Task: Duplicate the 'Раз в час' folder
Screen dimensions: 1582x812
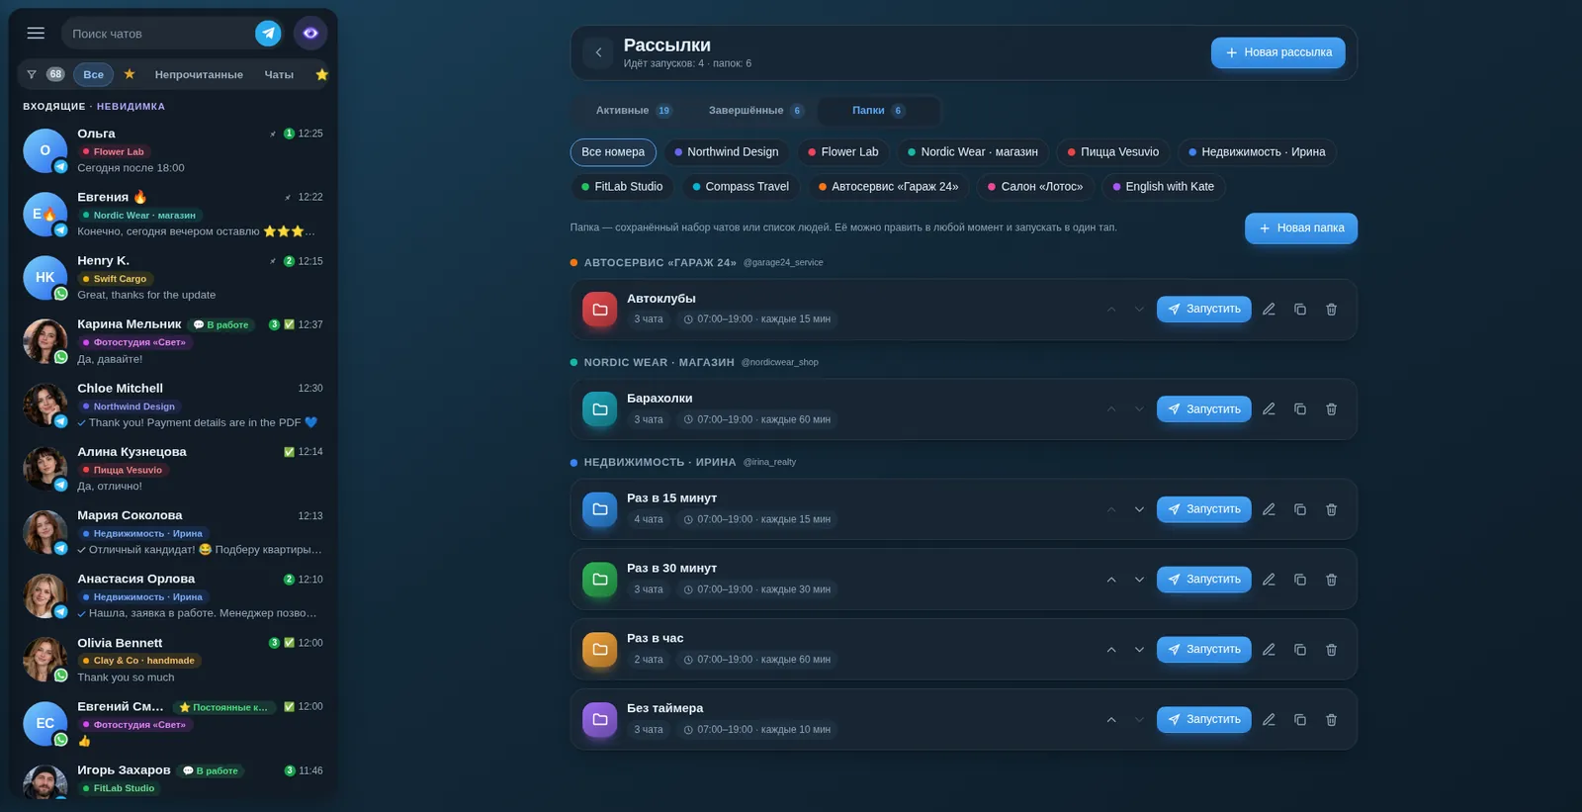Action: click(x=1300, y=650)
